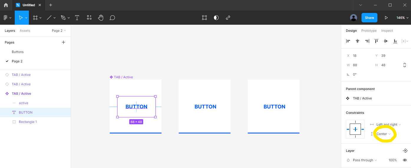This screenshot has width=411, height=168.
Task: Click the constraints preview box
Action: click(355, 129)
